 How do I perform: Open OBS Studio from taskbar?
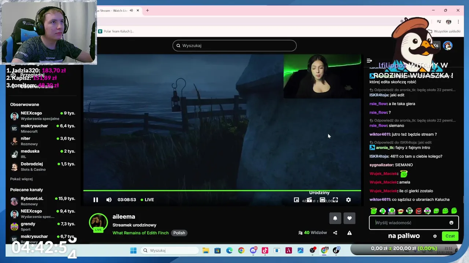click(313, 251)
